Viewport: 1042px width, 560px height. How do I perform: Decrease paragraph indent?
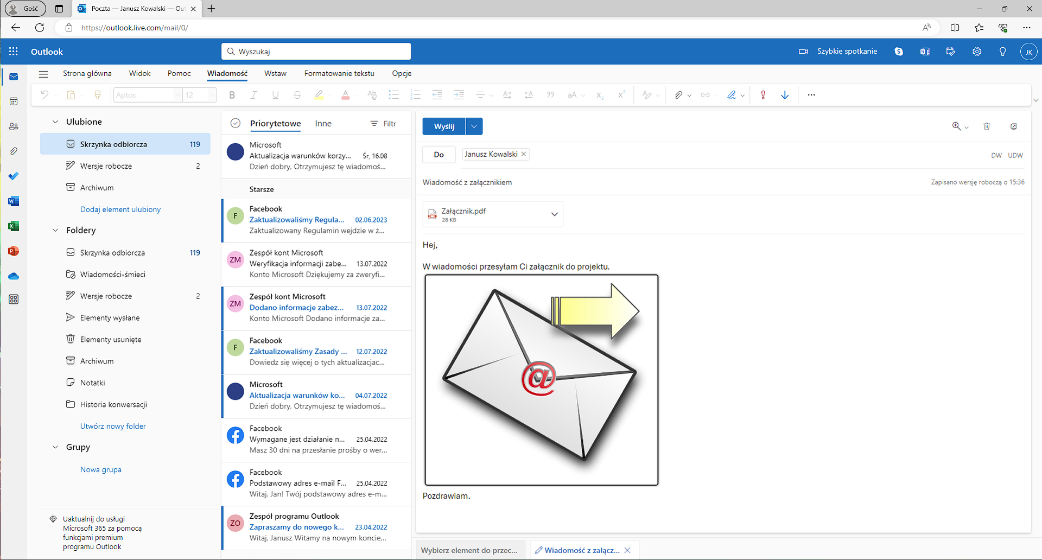[437, 95]
